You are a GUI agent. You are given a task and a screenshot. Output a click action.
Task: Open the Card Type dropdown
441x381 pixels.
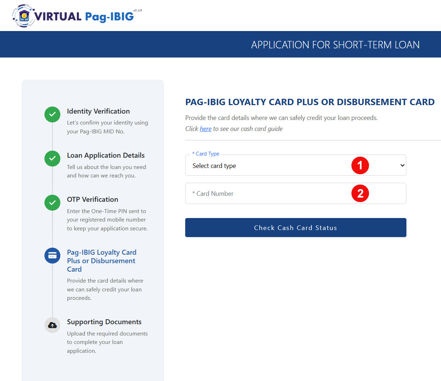click(296, 165)
